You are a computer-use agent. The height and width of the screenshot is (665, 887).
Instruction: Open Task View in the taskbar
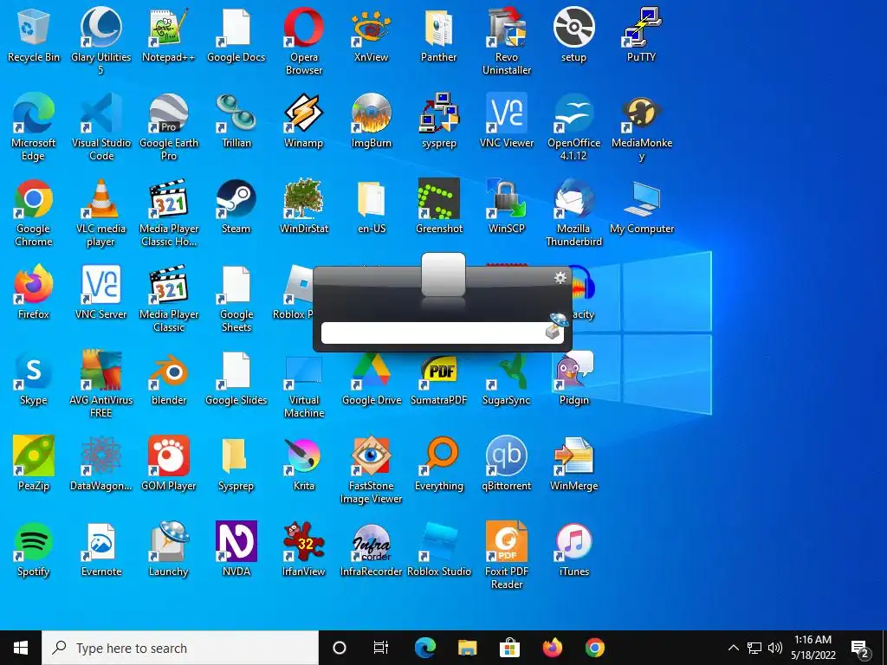tap(381, 648)
